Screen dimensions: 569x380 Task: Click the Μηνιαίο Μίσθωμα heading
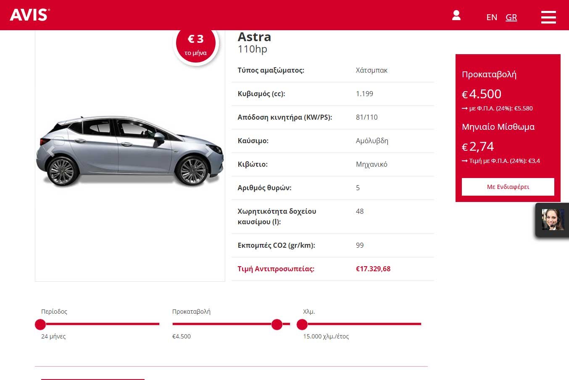498,127
